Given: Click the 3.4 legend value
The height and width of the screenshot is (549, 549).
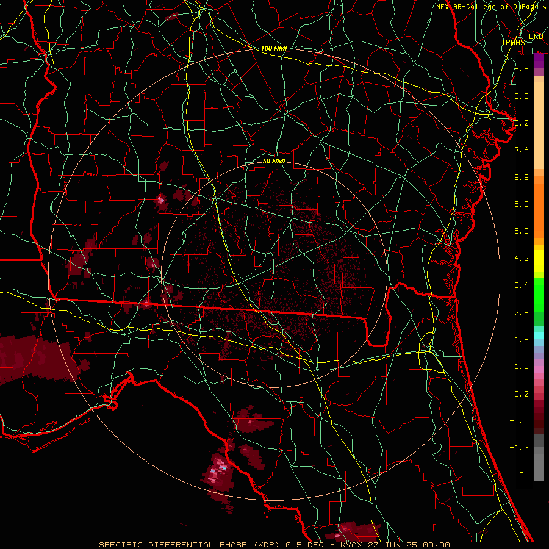Looking at the screenshot, I should 522,285.
